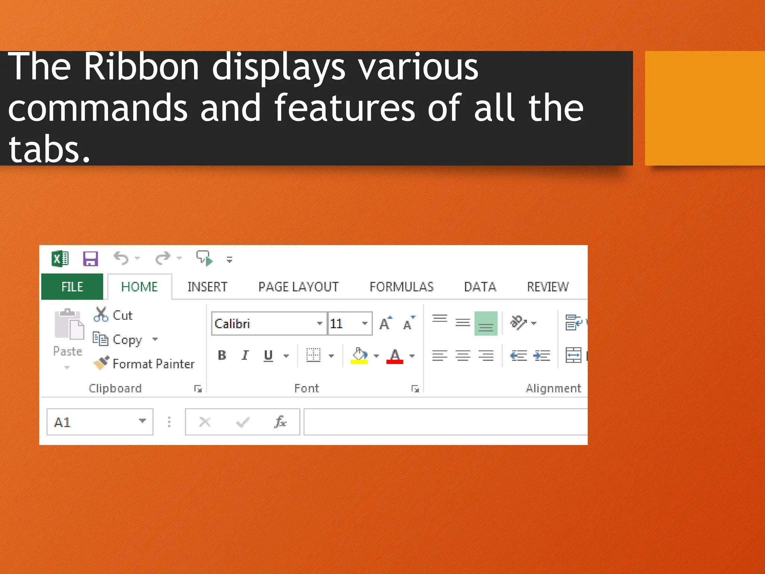Toggle underline formatting
765x574 pixels.
(x=268, y=355)
